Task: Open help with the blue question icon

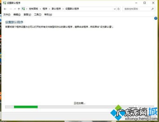Action: point(156,18)
